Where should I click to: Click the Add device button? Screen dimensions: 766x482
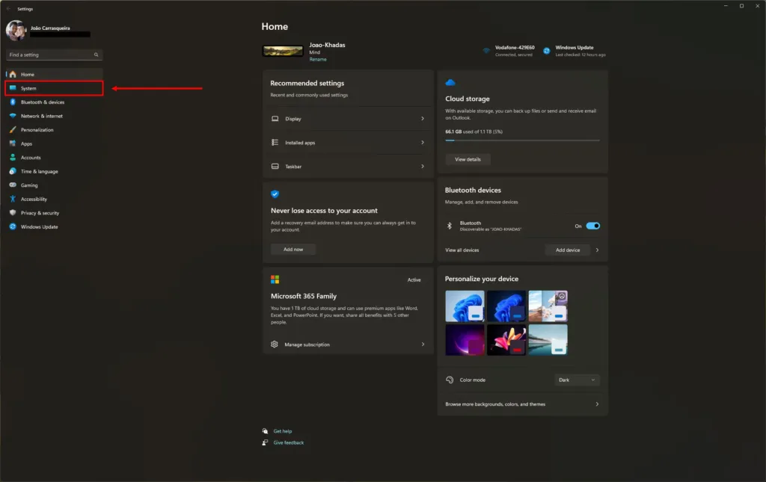(568, 250)
